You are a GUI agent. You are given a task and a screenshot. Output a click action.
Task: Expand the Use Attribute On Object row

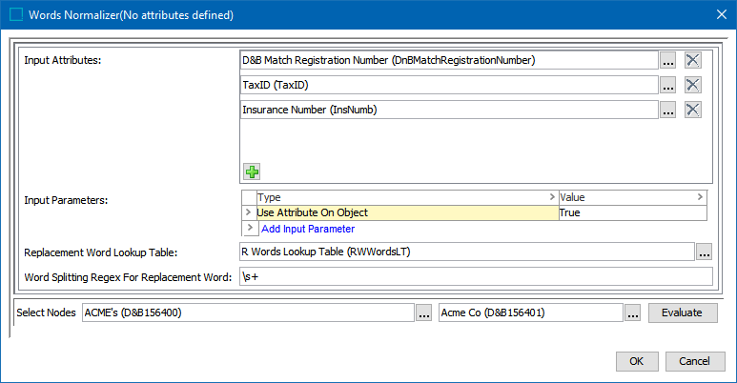pyautogui.click(x=251, y=212)
